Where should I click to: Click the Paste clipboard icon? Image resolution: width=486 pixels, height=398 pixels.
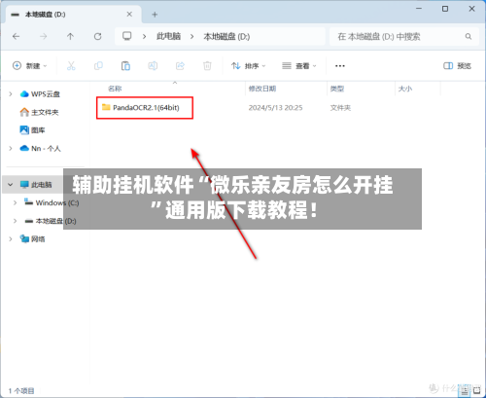tap(125, 66)
